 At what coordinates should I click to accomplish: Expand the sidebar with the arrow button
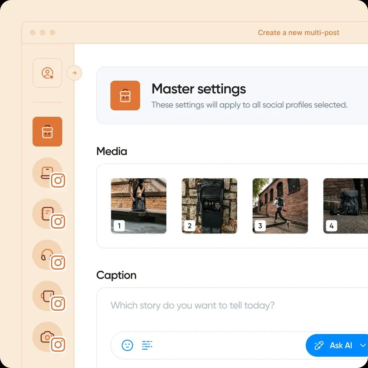point(74,73)
